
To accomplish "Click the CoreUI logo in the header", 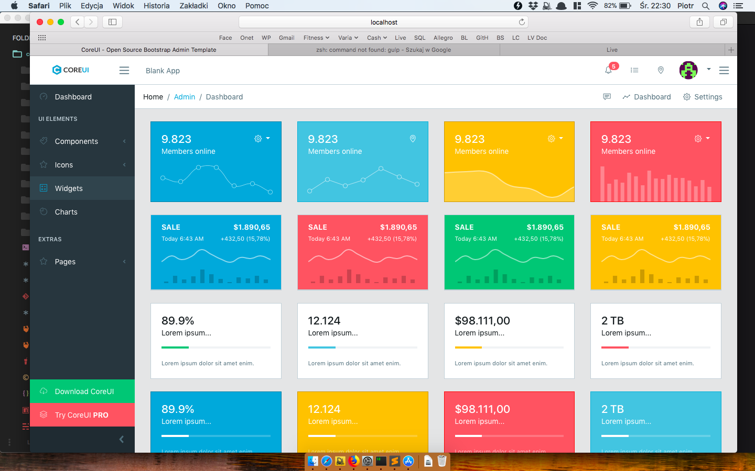I will point(71,70).
